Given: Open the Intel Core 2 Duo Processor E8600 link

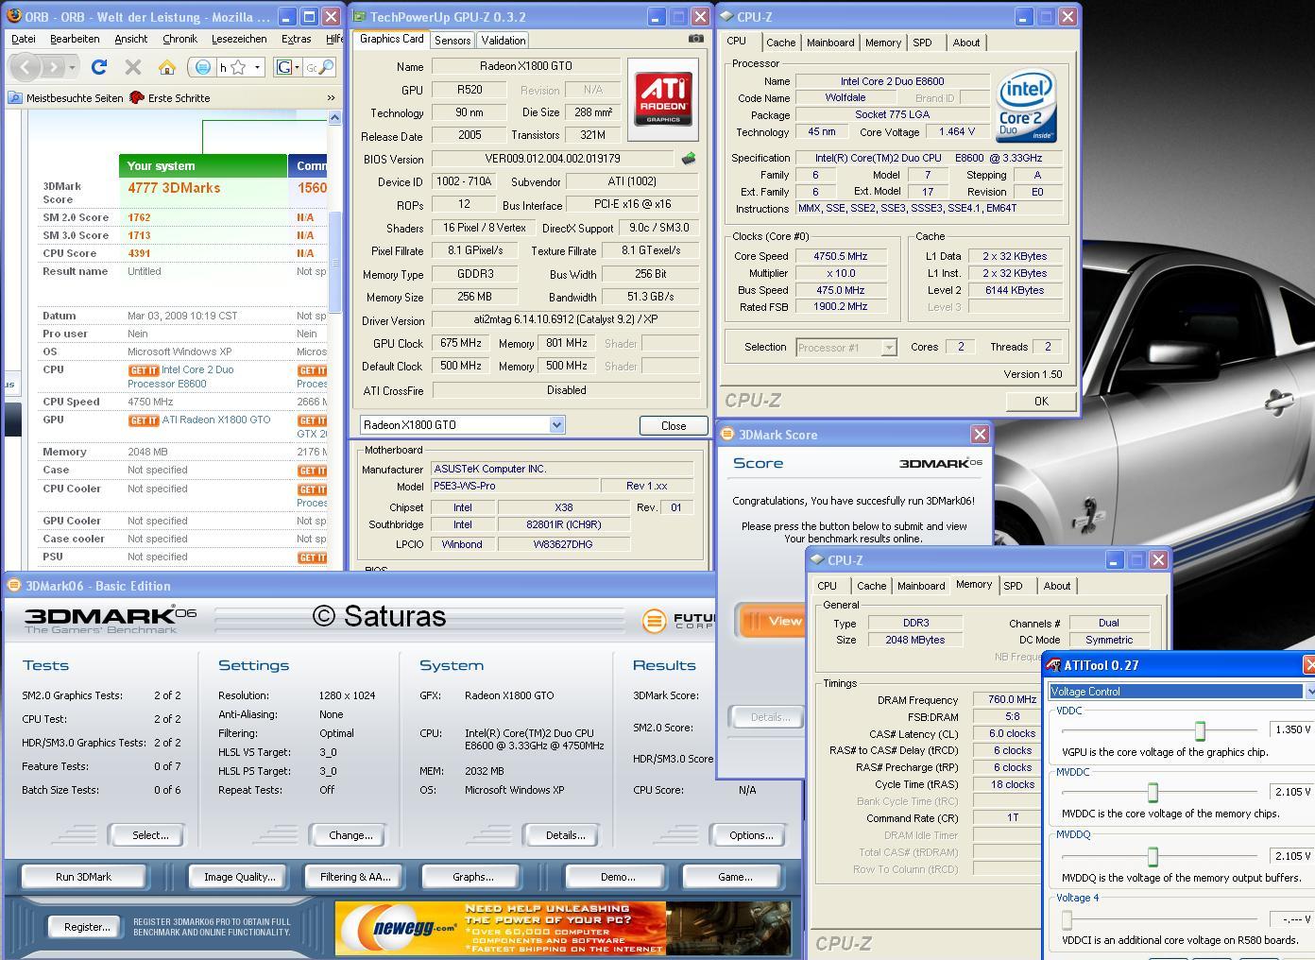Looking at the screenshot, I should (x=181, y=377).
